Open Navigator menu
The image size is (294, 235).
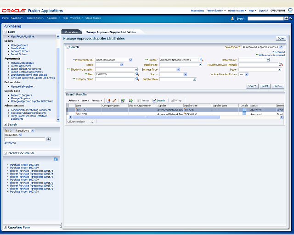pyautogui.click(x=17, y=18)
